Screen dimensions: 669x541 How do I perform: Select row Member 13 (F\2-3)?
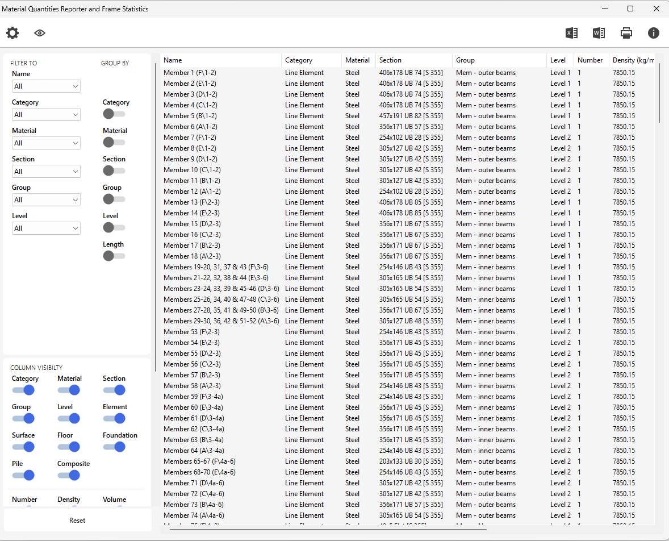click(x=407, y=202)
